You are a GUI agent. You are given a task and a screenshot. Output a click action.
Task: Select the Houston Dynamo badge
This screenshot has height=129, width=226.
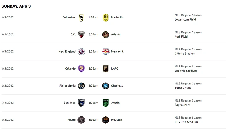[x=106, y=119]
